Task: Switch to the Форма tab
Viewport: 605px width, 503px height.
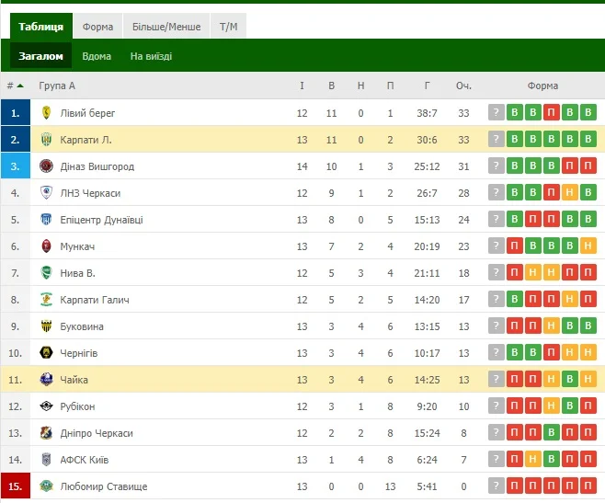Action: tap(97, 27)
